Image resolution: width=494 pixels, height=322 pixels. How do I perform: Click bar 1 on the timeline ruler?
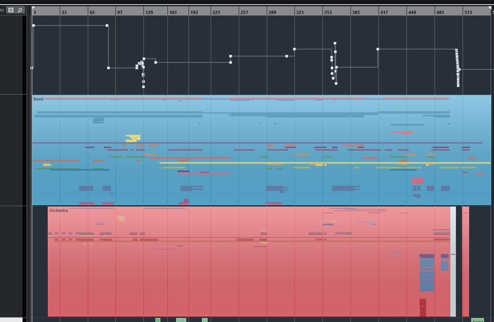point(35,12)
